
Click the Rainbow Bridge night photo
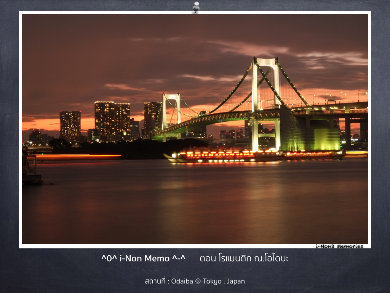[195, 129]
